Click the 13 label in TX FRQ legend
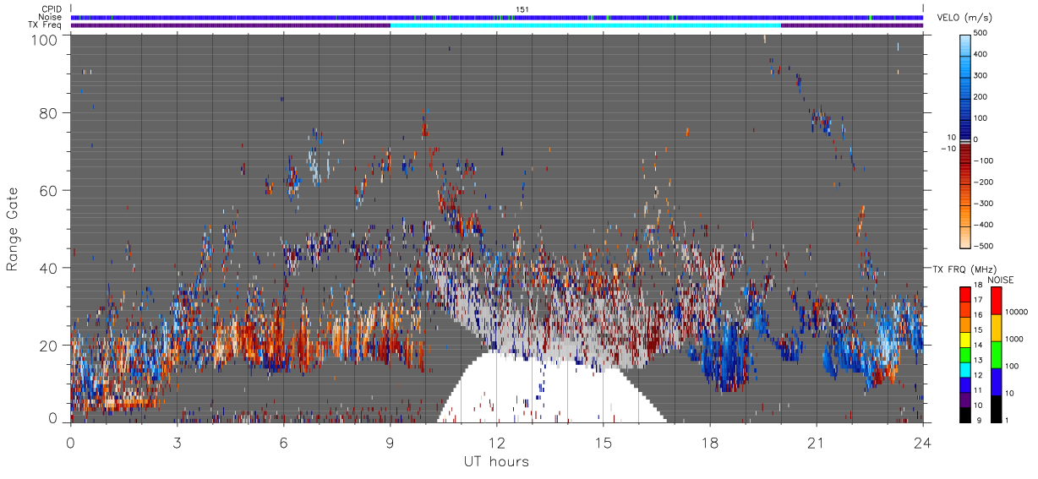 (x=978, y=360)
